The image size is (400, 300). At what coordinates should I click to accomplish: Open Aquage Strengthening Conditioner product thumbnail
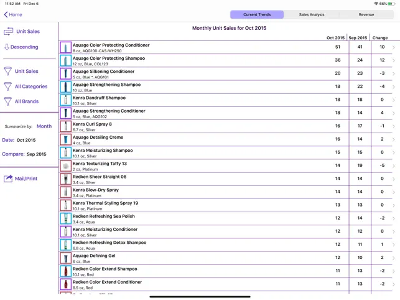[x=65, y=113]
